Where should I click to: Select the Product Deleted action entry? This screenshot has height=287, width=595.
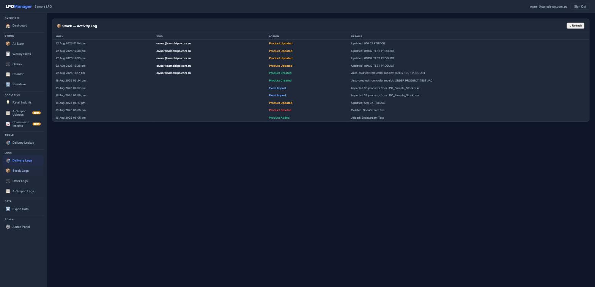280,110
